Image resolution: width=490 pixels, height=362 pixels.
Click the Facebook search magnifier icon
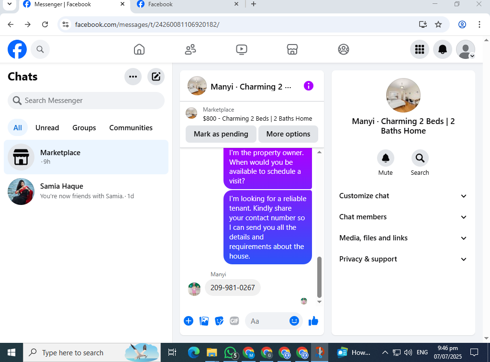pyautogui.click(x=40, y=49)
